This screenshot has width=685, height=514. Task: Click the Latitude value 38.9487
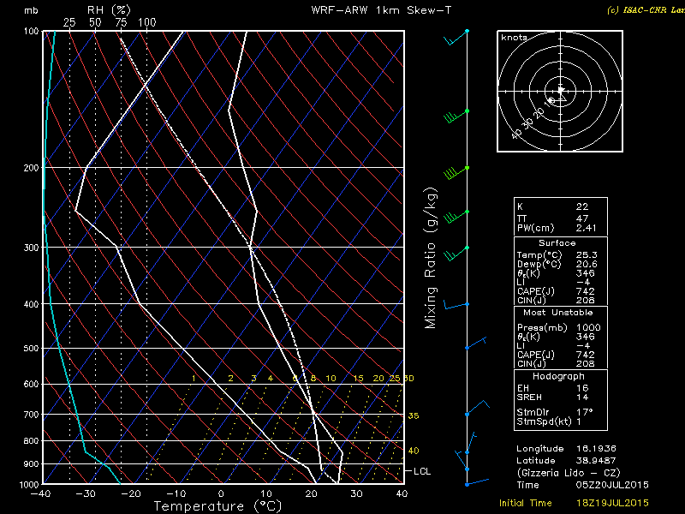click(x=596, y=461)
